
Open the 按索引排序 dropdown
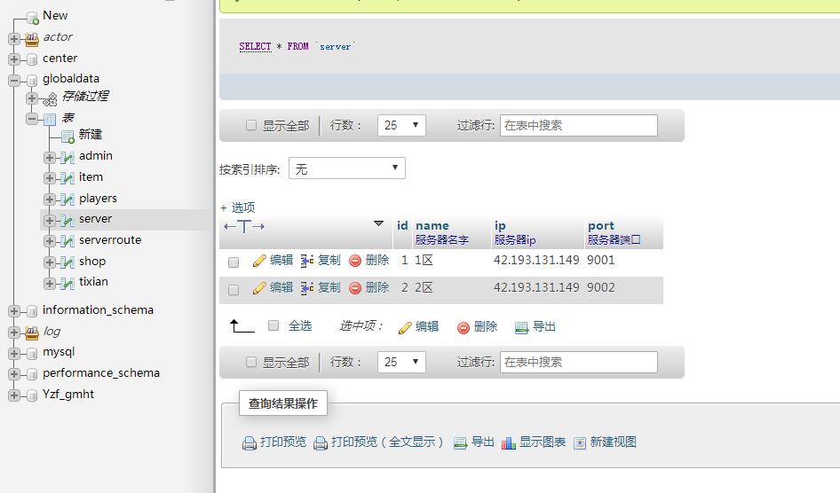[x=347, y=168]
